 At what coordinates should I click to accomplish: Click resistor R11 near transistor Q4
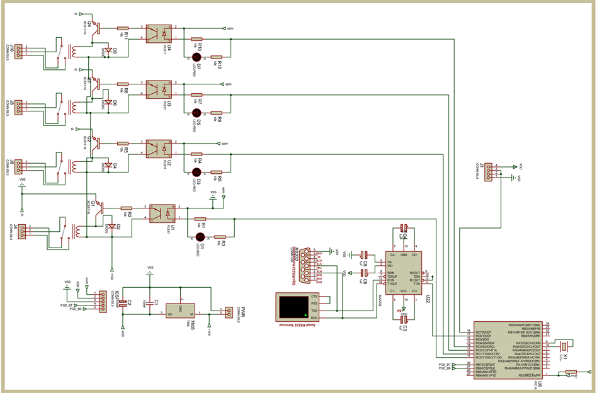(x=123, y=28)
